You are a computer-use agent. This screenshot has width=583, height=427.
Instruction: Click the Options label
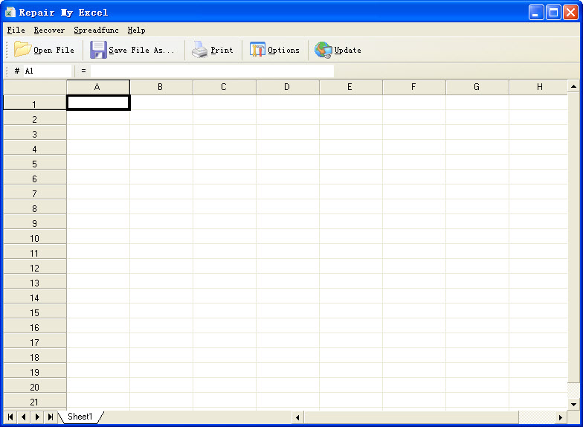click(x=284, y=51)
